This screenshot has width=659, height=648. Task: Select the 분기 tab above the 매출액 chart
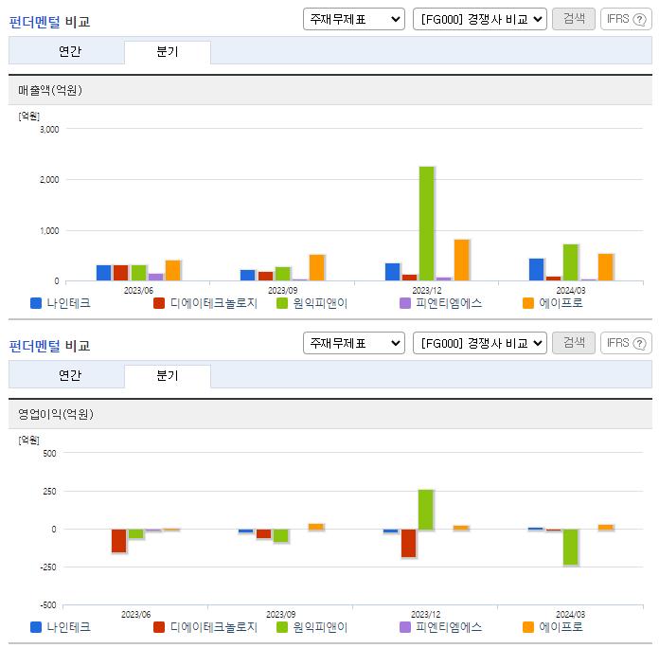[168, 52]
